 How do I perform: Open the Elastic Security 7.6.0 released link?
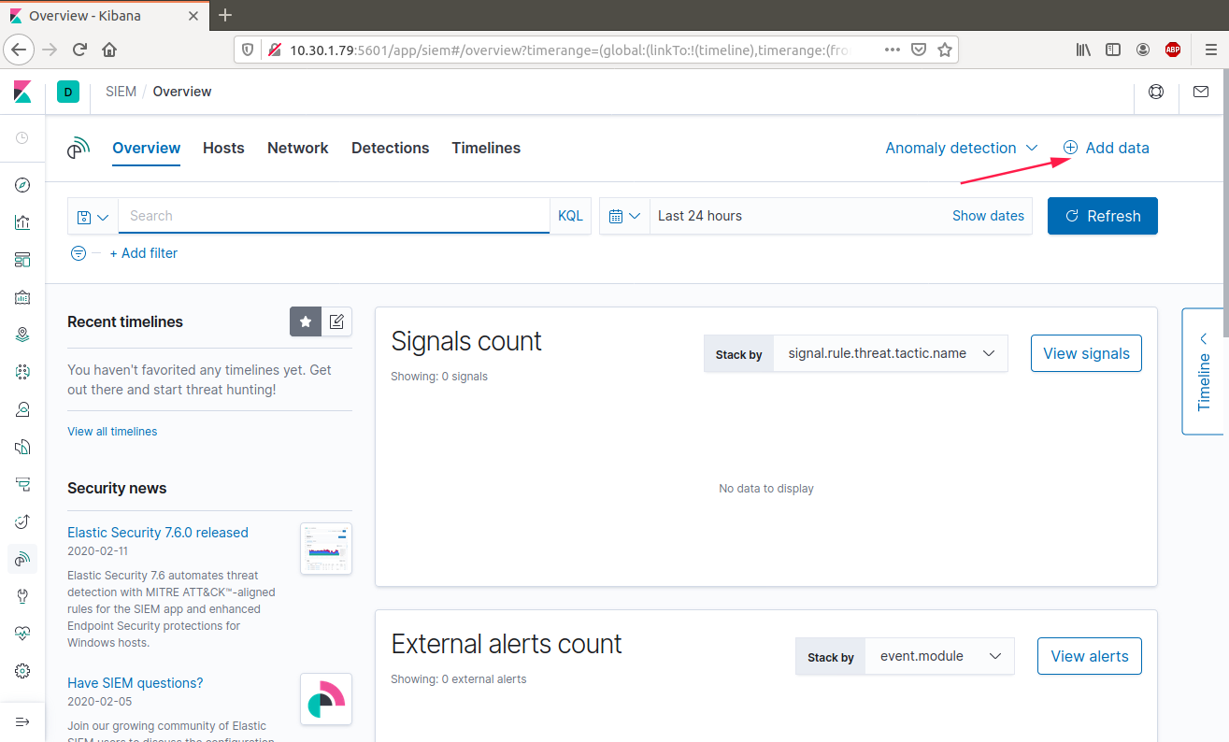pyautogui.click(x=158, y=533)
